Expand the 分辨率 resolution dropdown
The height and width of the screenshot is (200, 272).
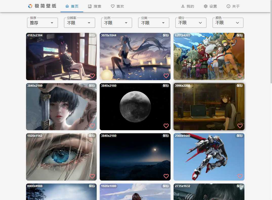pyautogui.click(x=79, y=23)
